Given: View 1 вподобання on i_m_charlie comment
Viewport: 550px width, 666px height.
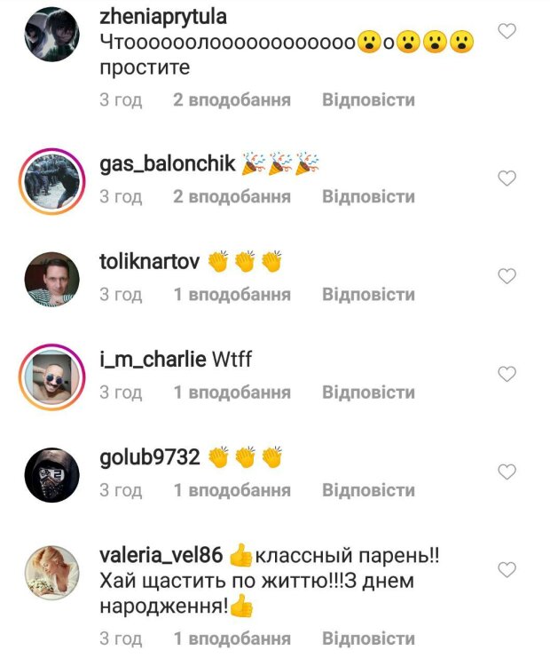Looking at the screenshot, I should (x=232, y=392).
